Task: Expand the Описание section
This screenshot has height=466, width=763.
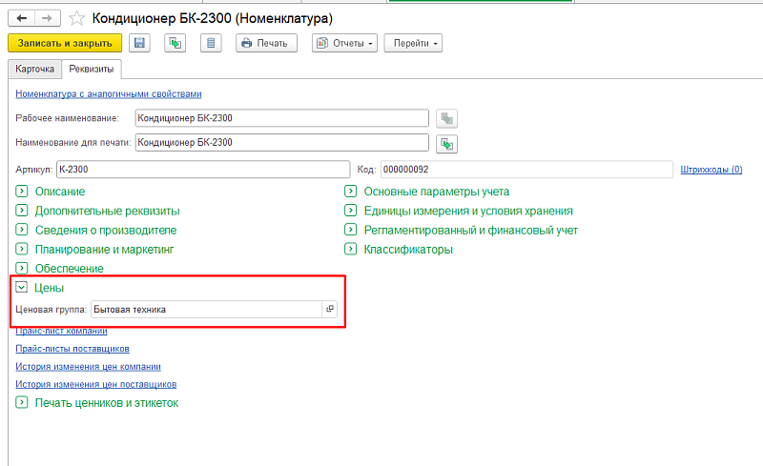Action: point(22,192)
